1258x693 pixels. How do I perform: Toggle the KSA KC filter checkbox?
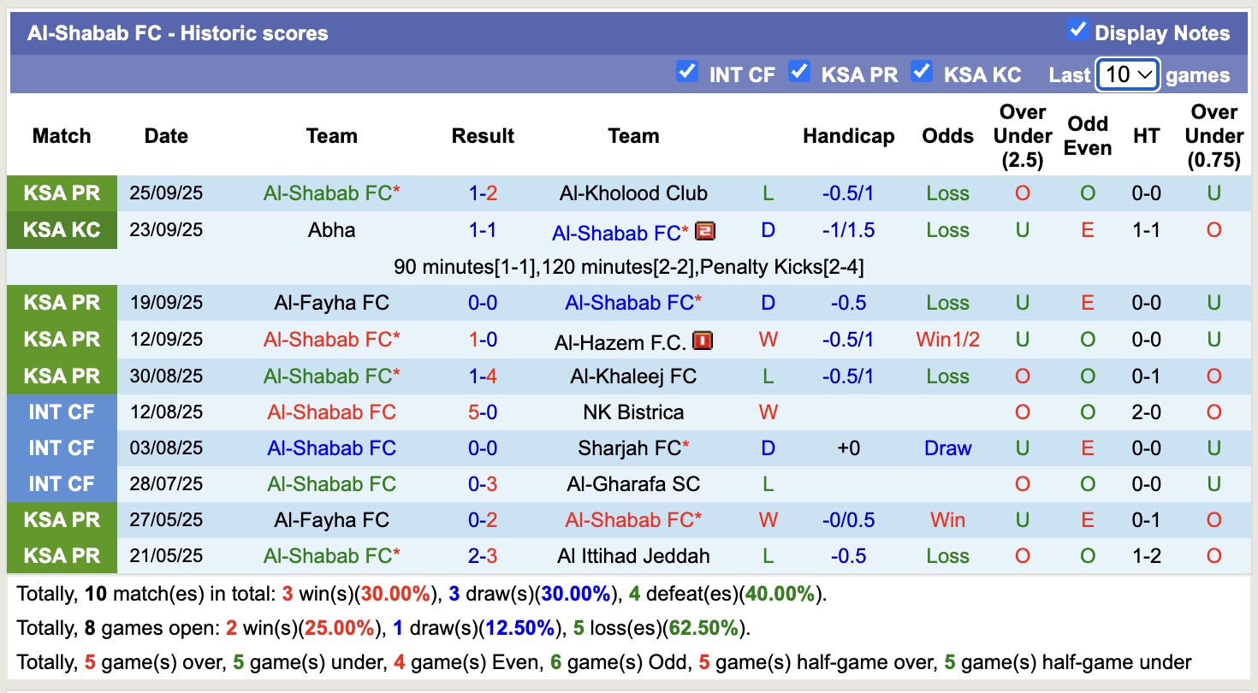tap(922, 71)
